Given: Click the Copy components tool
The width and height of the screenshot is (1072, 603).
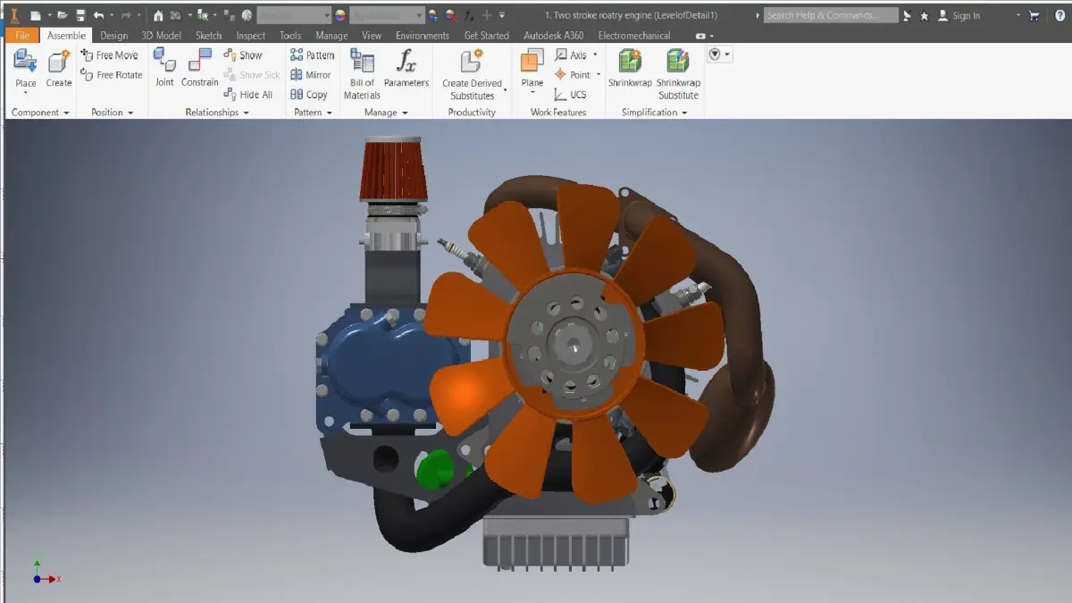Looking at the screenshot, I should coord(308,95).
